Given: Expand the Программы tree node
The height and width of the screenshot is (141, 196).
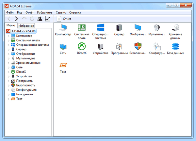Looking at the screenshot, I should [x=8, y=81].
